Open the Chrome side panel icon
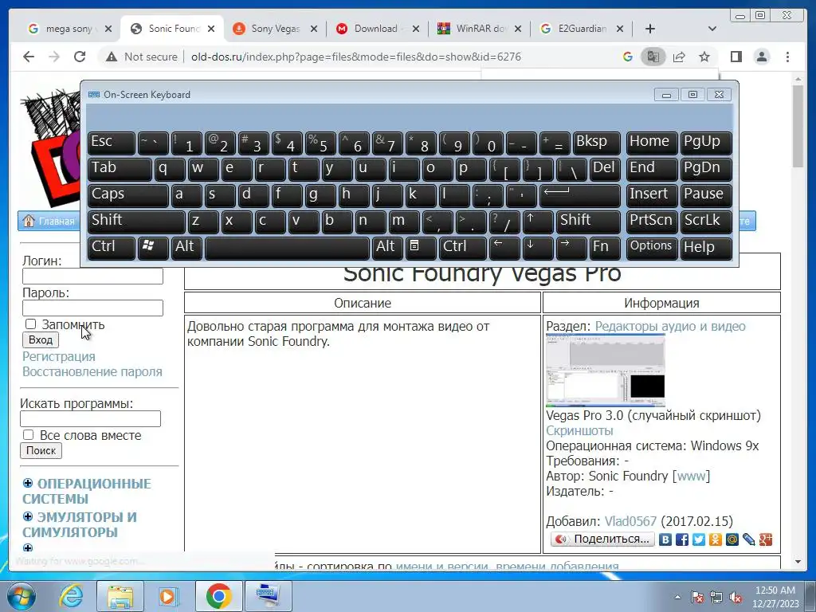This screenshot has height=612, width=816. [736, 57]
